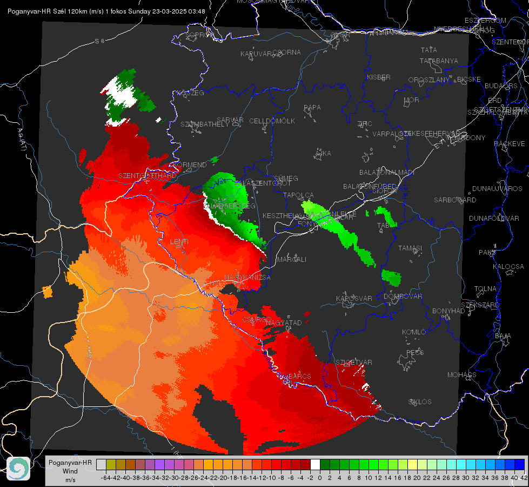The width and height of the screenshot is (529, 487).
Task: Click the MOR city label
Action: click(412, 100)
